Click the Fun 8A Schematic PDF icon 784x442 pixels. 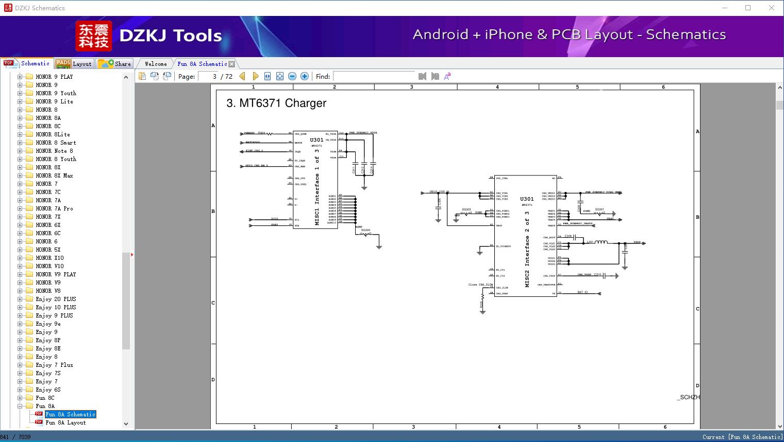coord(39,414)
